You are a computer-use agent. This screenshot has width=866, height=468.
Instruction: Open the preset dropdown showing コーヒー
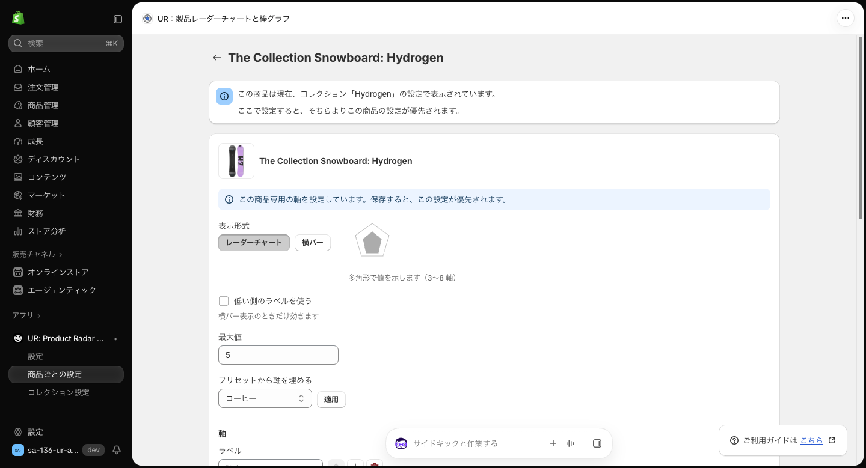[x=265, y=398]
